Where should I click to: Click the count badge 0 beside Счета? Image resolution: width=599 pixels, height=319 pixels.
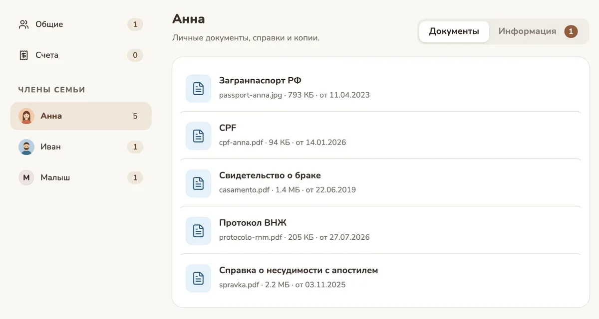tap(135, 55)
